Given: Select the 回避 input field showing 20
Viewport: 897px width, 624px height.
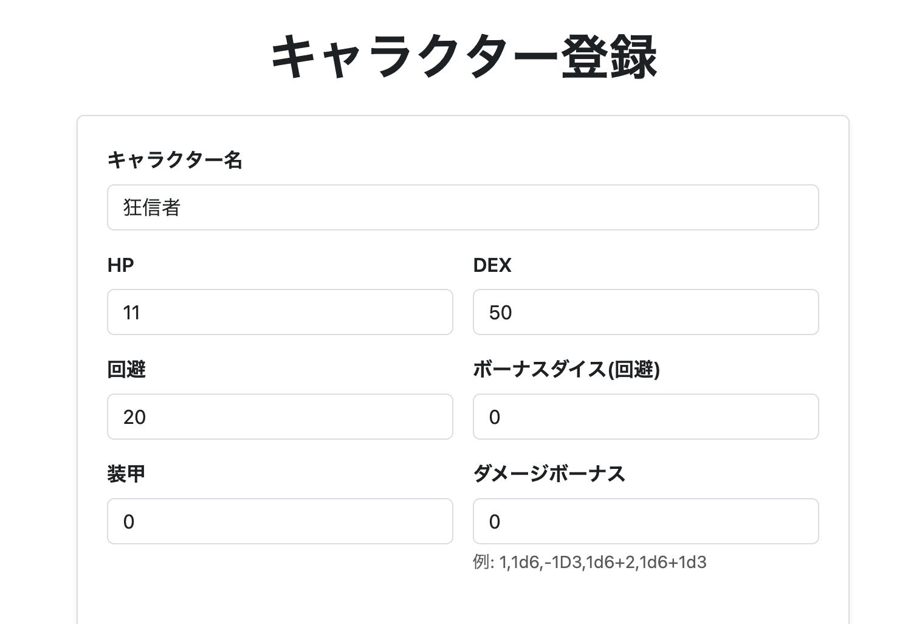Looking at the screenshot, I should pyautogui.click(x=280, y=417).
